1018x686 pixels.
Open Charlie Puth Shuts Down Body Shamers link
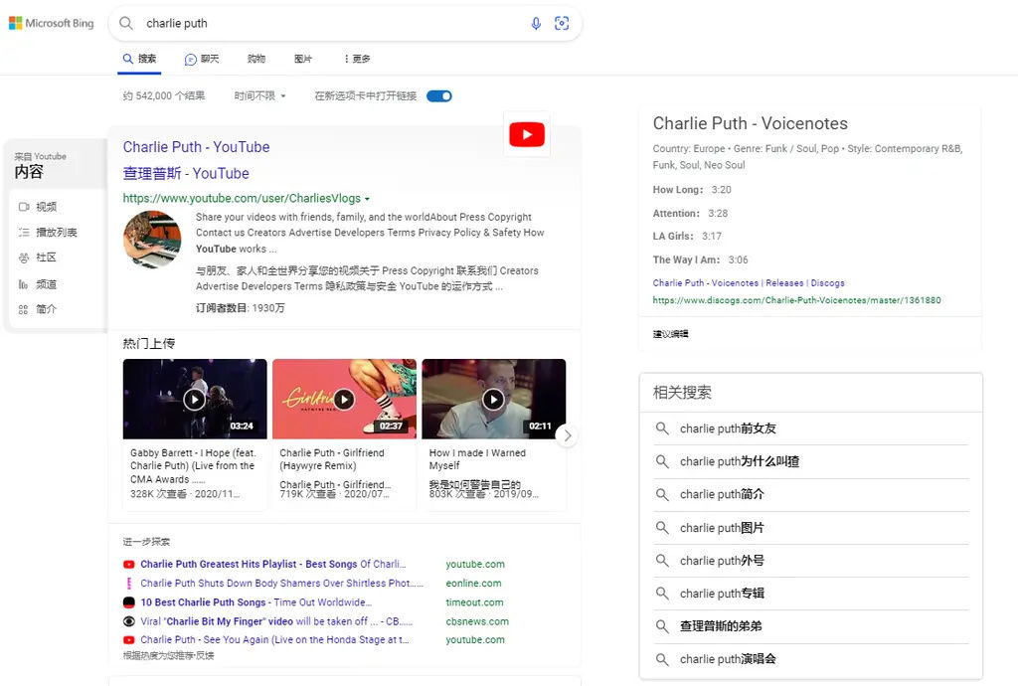coord(281,584)
